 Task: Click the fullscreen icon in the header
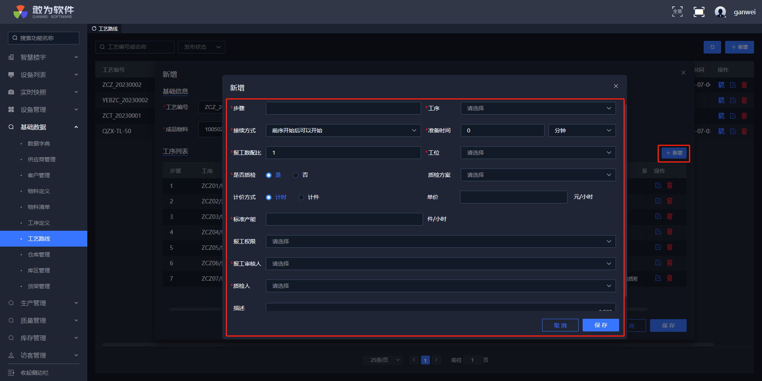click(x=677, y=11)
